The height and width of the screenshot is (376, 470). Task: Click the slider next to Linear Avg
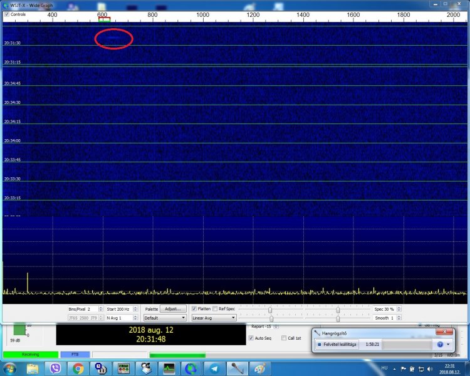(x=271, y=318)
